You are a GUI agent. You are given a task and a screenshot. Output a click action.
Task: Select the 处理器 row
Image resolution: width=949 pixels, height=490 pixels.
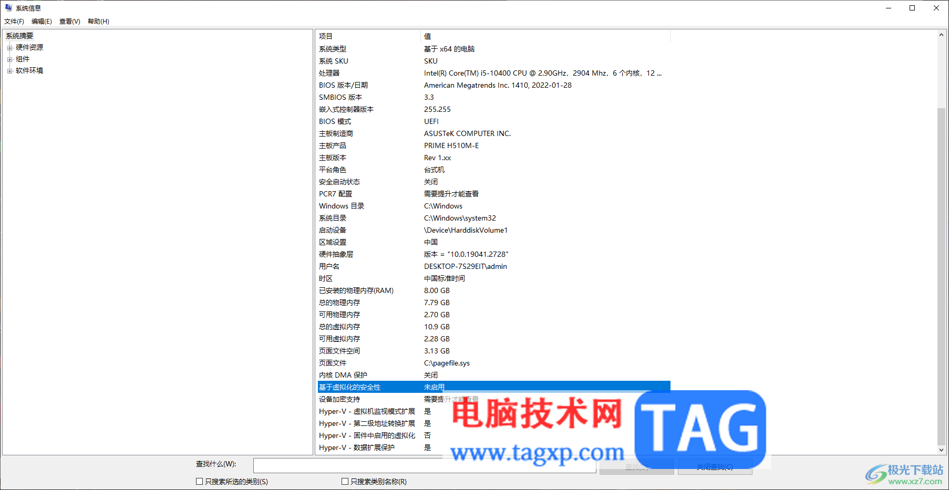[494, 73]
